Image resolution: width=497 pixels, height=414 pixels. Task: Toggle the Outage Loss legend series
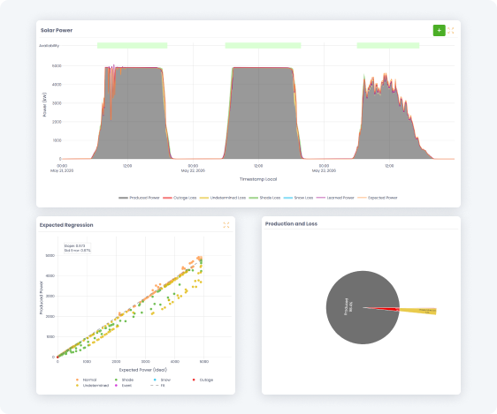180,198
